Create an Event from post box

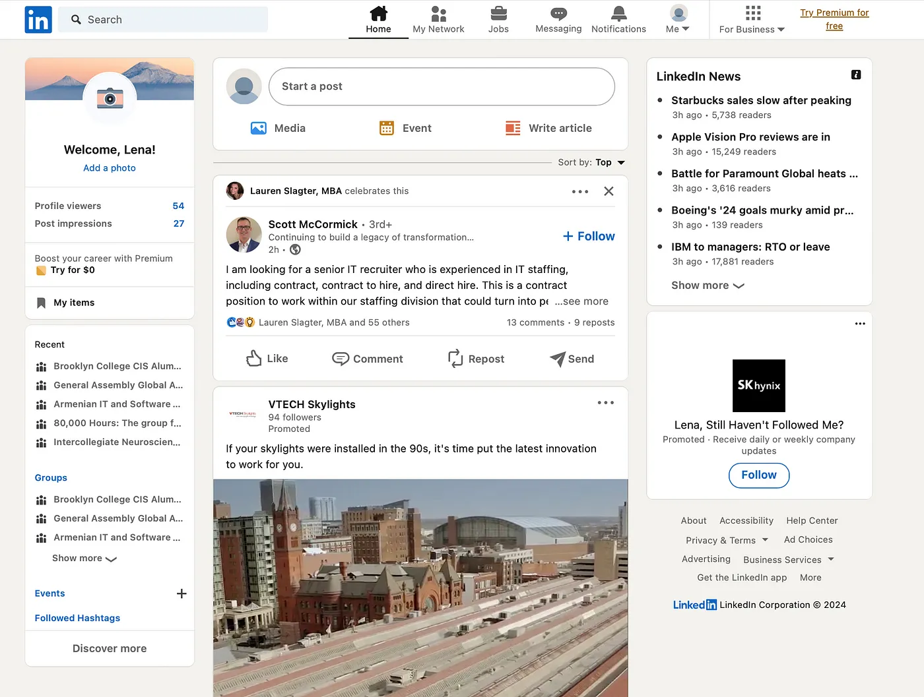coord(405,128)
